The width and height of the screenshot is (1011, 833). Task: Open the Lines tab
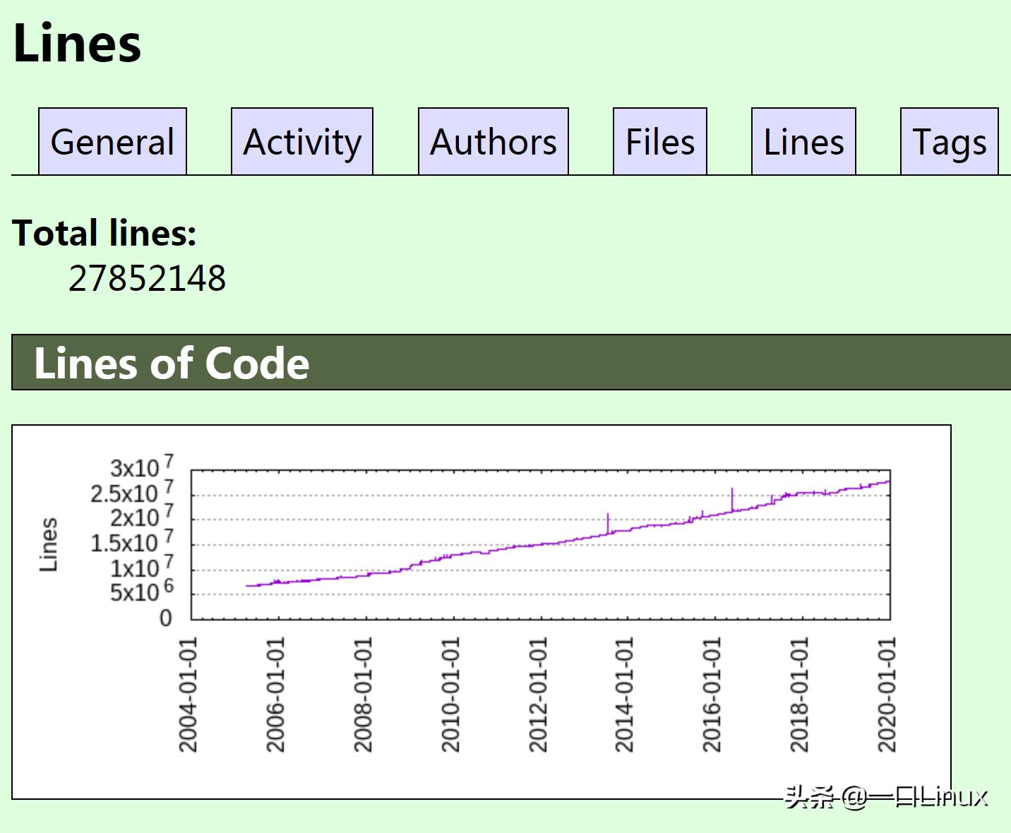(803, 141)
